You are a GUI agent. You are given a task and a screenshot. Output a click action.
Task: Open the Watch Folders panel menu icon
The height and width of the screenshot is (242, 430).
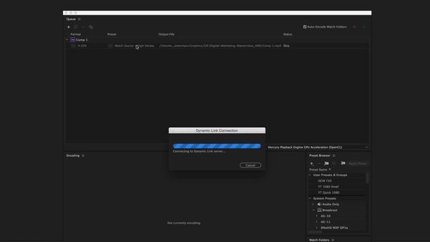(333, 240)
